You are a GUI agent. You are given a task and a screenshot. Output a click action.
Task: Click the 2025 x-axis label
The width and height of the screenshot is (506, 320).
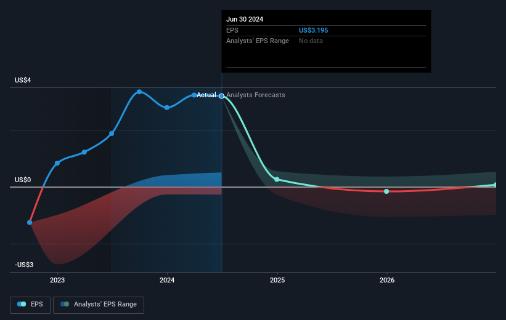[277, 281]
